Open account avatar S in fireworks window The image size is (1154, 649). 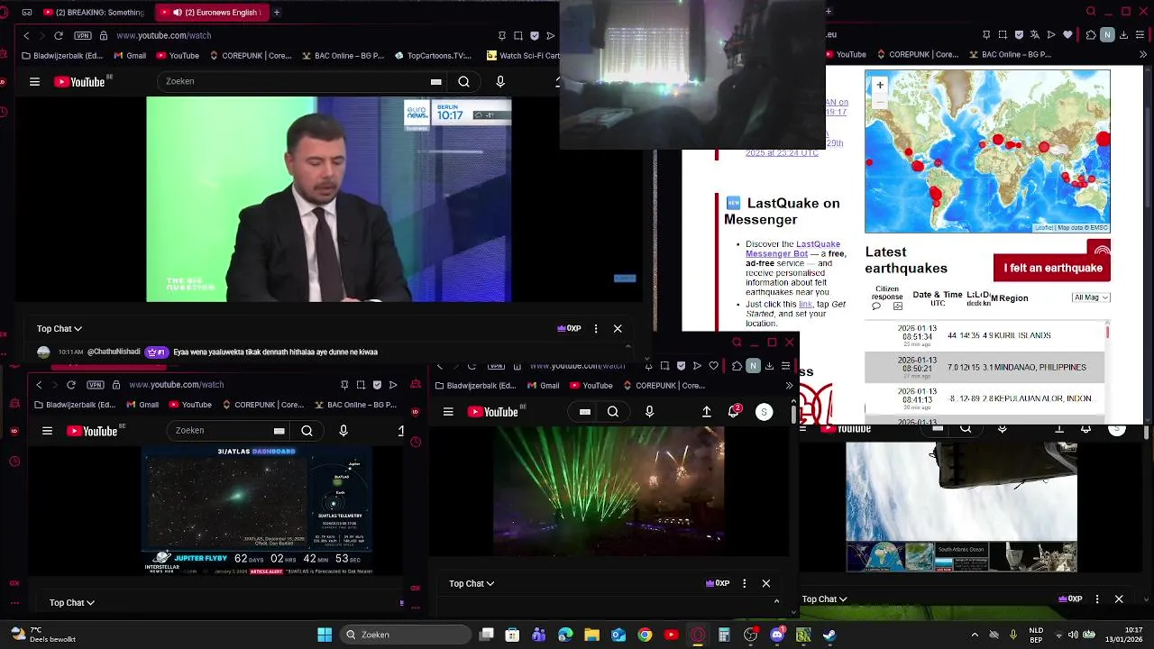pos(764,412)
